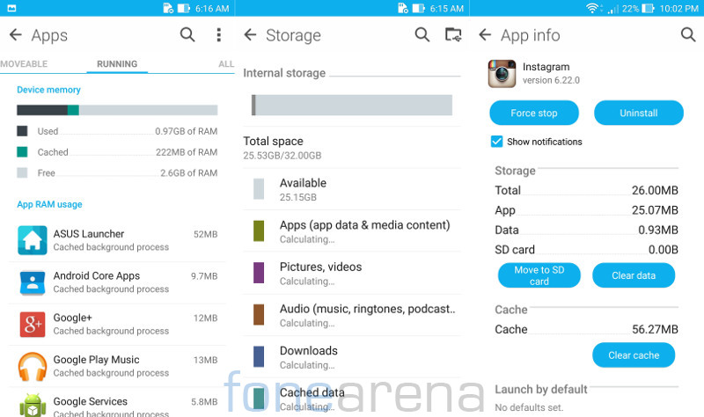Tap the battery icon showing 22%
Image resolution: width=704 pixels, height=417 pixels.
pyautogui.click(x=648, y=8)
